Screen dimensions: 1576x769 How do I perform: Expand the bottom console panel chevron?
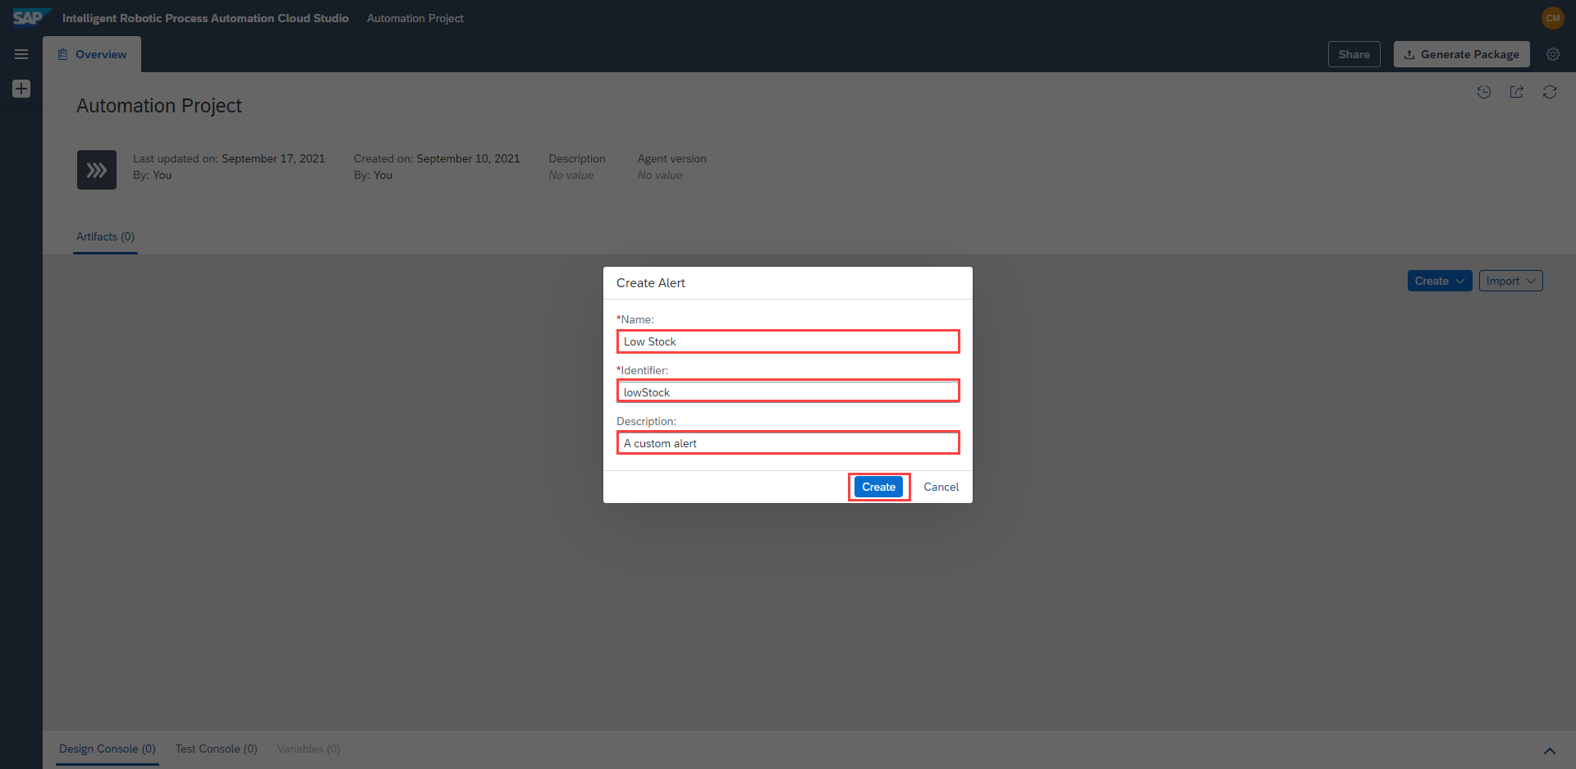[x=1549, y=750]
